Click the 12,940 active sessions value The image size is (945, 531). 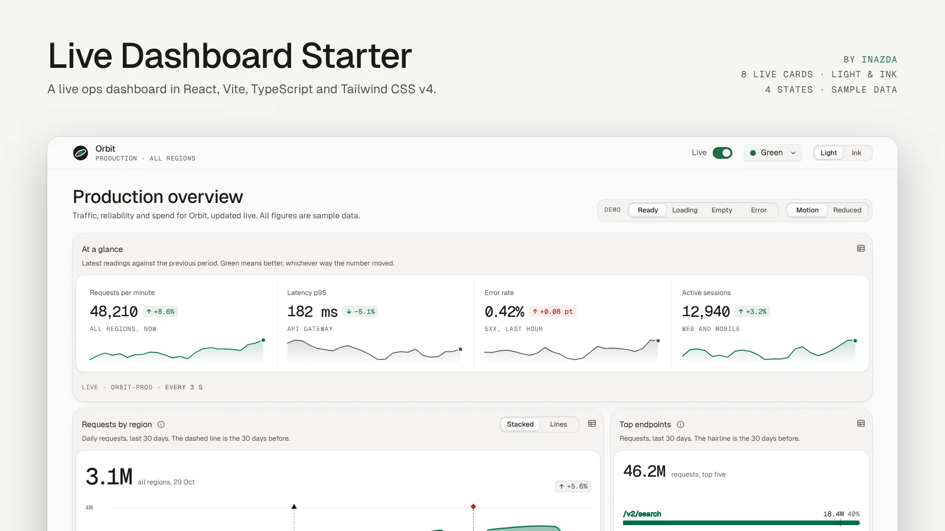[x=706, y=312]
